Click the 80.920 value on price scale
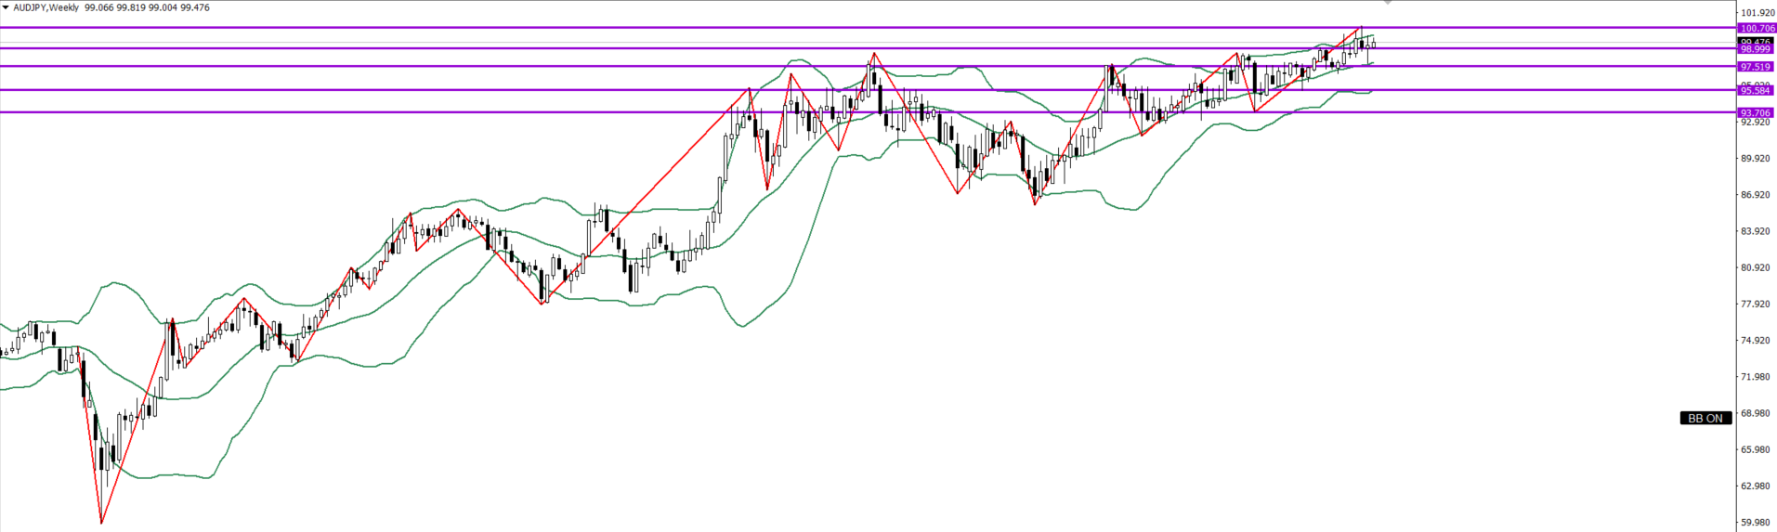The image size is (1777, 532). (x=1757, y=267)
